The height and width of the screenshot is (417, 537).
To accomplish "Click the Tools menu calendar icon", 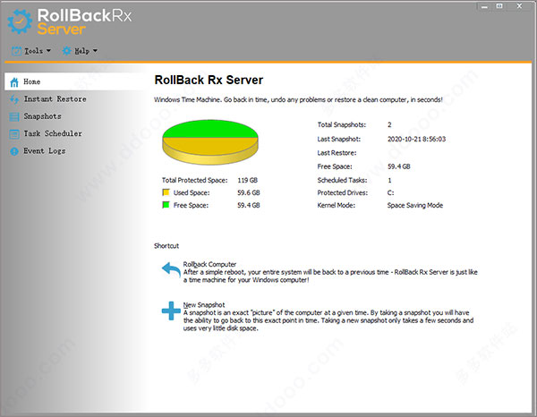I will click(x=16, y=51).
